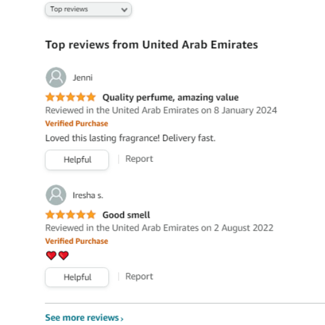The image size is (325, 325).
Task: Open the review title Quality perfume, amazing value
Action: (x=170, y=97)
